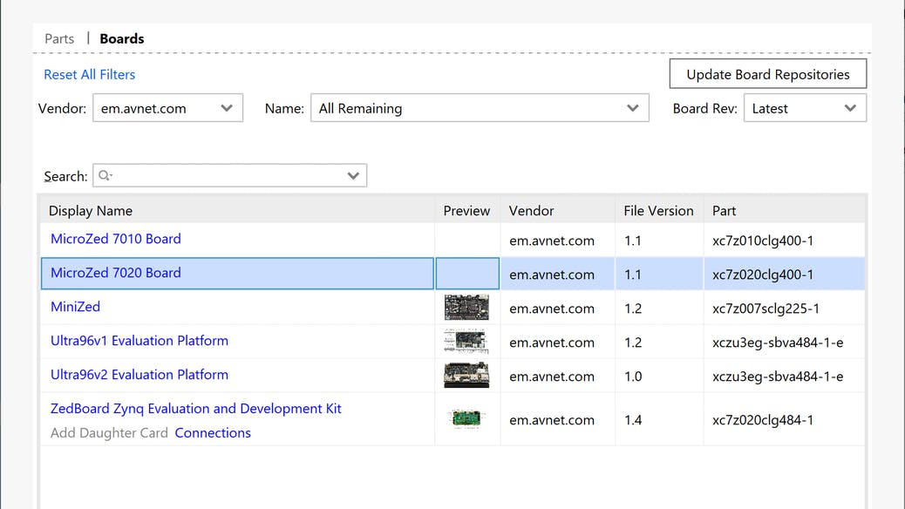Select the MicroZed 7010 Board row
905x509 pixels.
pyautogui.click(x=116, y=239)
